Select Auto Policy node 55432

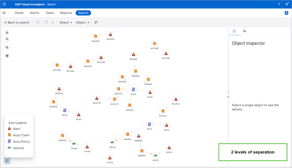click(65, 110)
